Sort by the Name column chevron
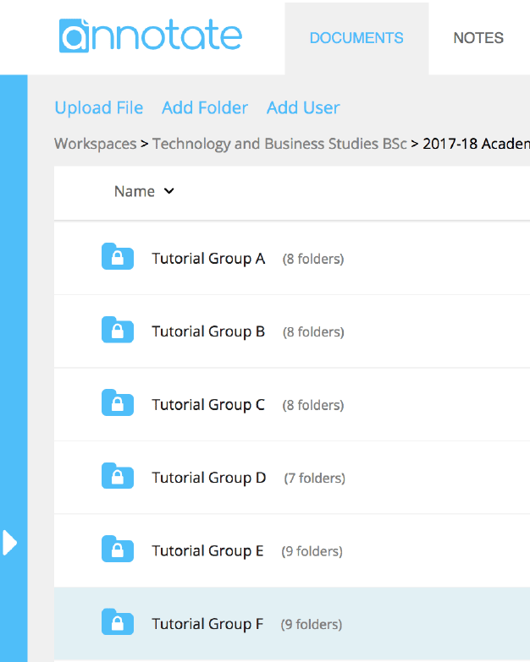This screenshot has height=662, width=530. [x=169, y=191]
